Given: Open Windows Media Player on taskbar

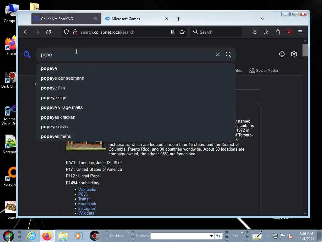Looking at the screenshot, I should (x=78, y=236).
